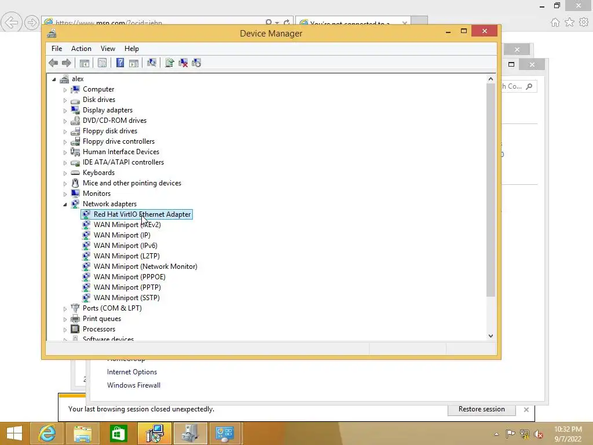Toggle Show/Hide Console Tree toolbar icon

point(85,63)
